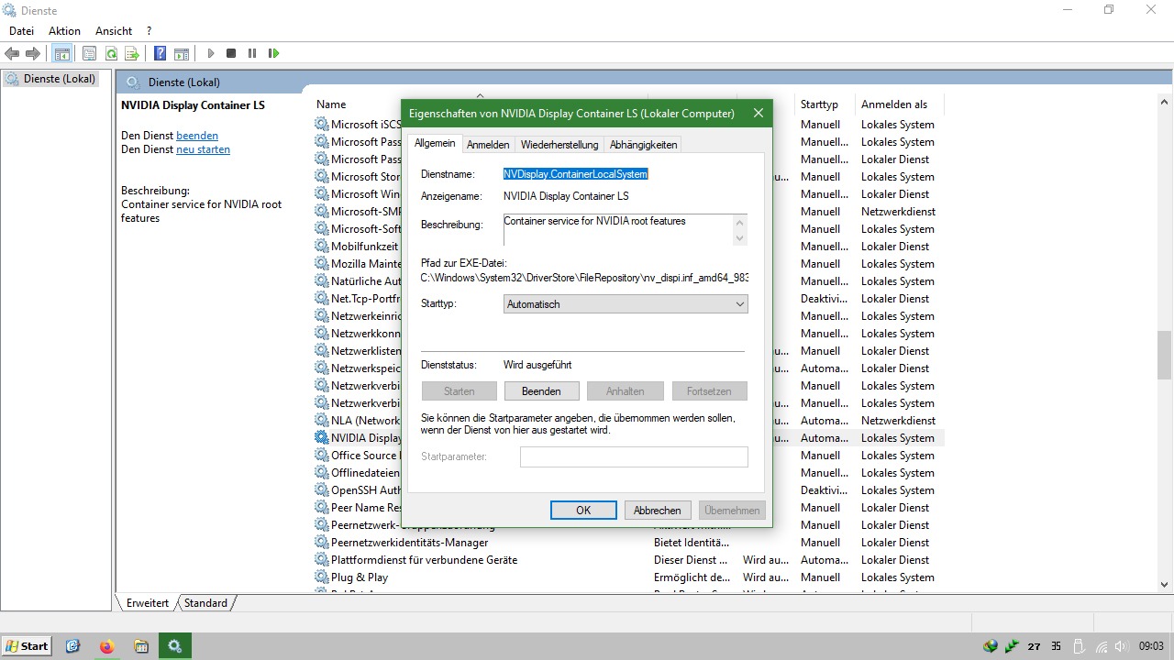Screen dimensions: 1174x660
Task: Switch to the Abhängigkeiten tab
Action: click(x=643, y=145)
